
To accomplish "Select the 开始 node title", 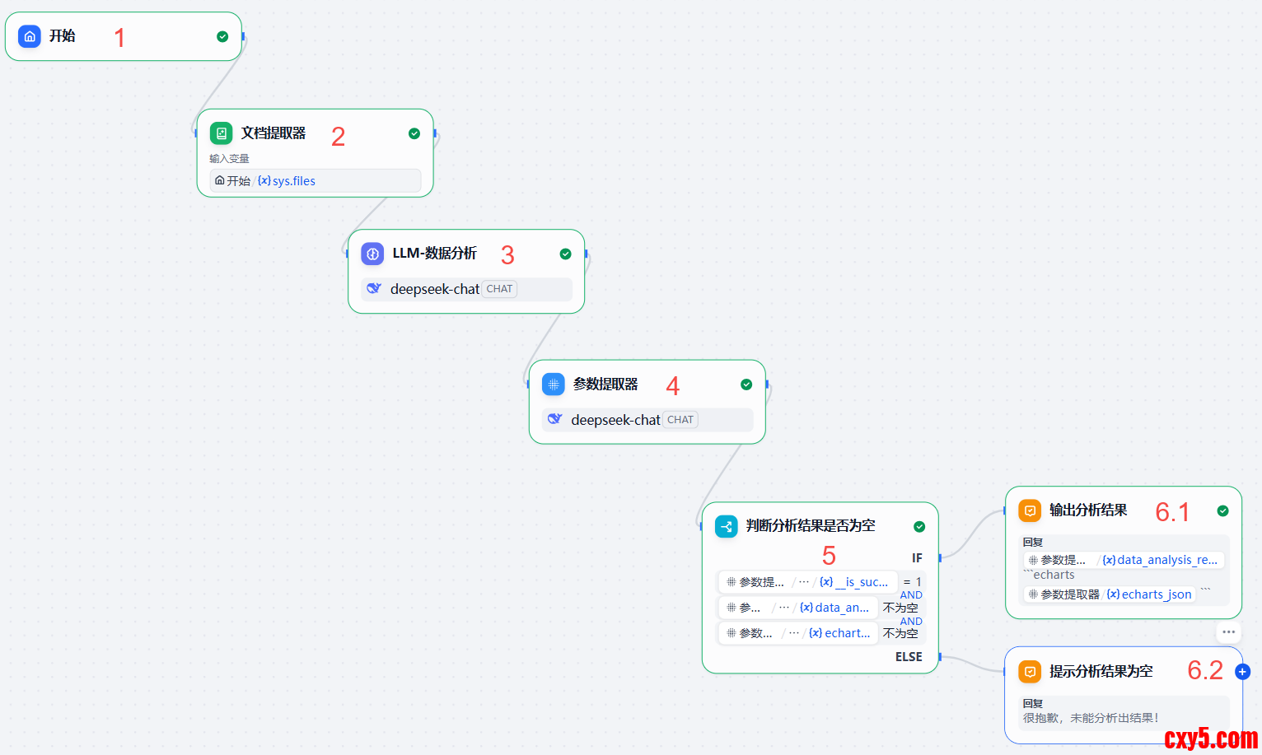I will click(x=62, y=36).
